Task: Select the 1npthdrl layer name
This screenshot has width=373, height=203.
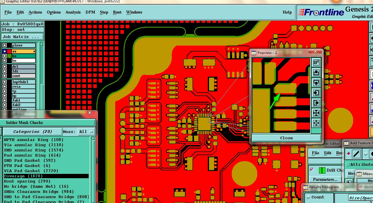Action: click(x=23, y=82)
